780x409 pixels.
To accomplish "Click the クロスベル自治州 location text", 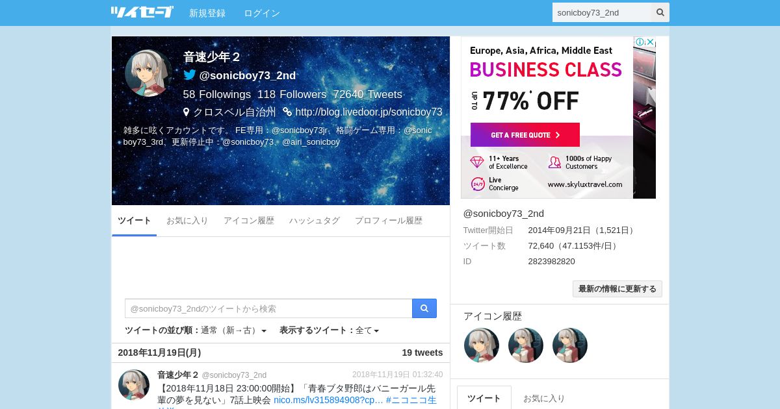I will [x=235, y=112].
